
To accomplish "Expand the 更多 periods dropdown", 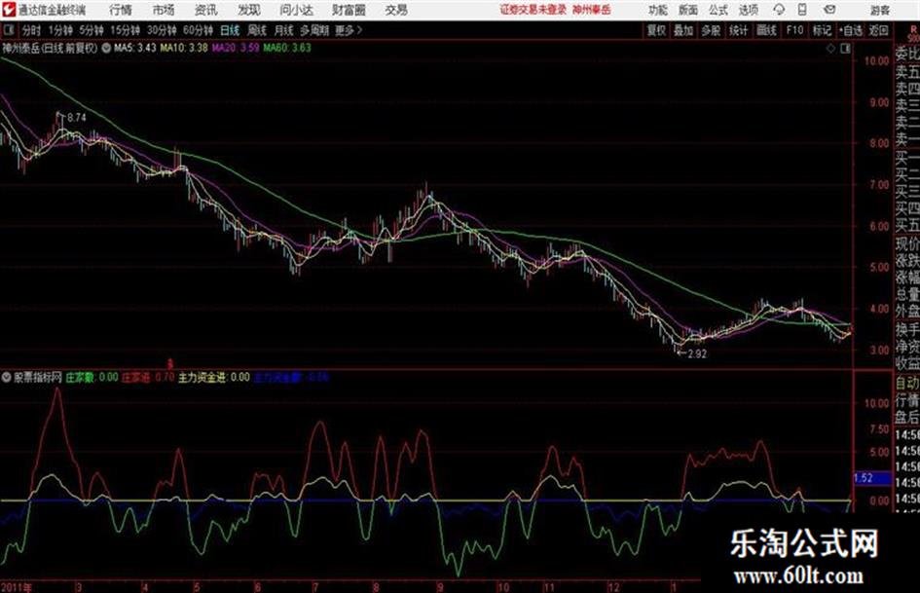I will (x=349, y=30).
